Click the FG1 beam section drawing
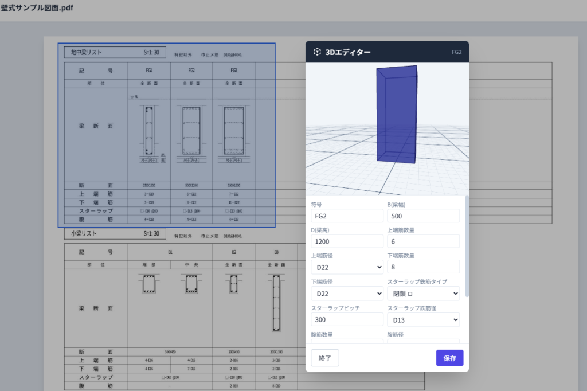The height and width of the screenshot is (391, 587). [148, 131]
